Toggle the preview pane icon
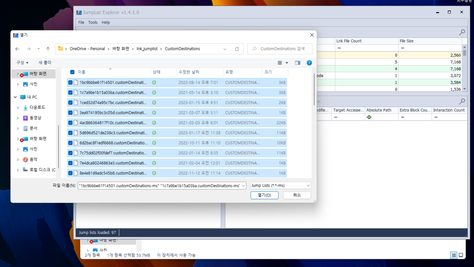 tap(298, 63)
